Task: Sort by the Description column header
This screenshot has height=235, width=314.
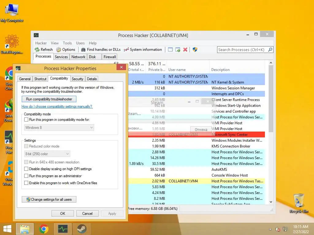Action: (237, 70)
